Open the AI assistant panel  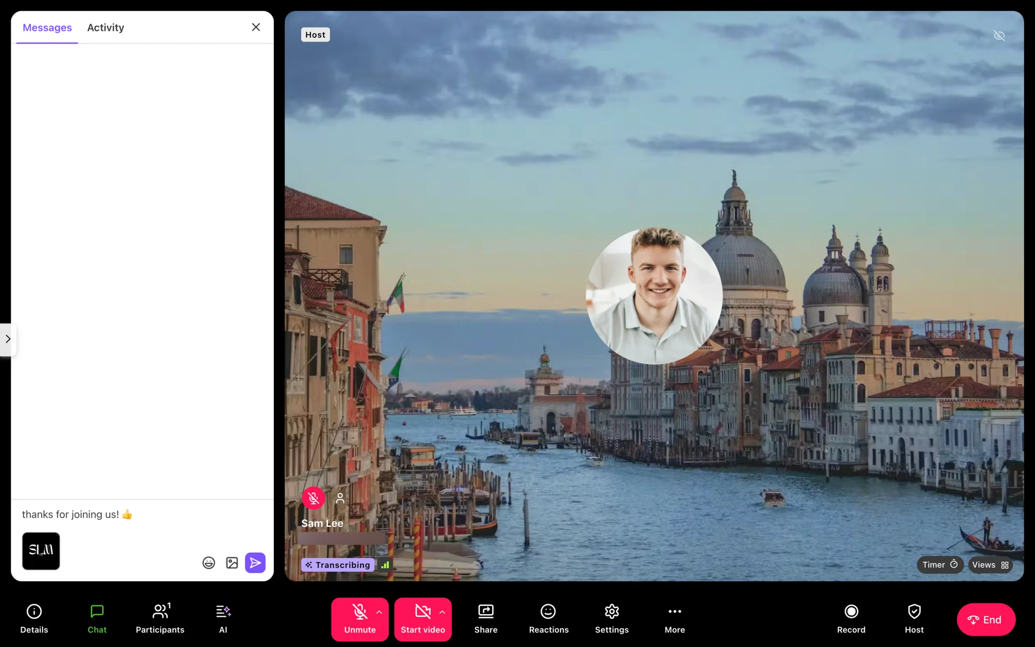[x=223, y=618]
